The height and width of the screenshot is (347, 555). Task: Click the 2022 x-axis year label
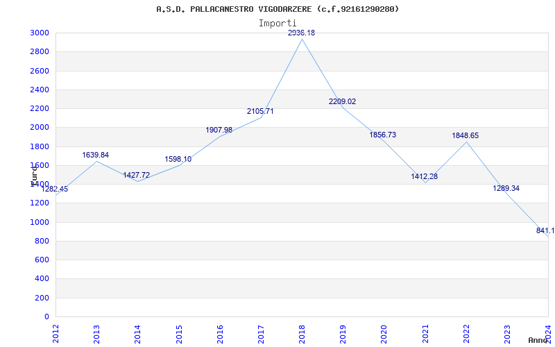(x=466, y=334)
